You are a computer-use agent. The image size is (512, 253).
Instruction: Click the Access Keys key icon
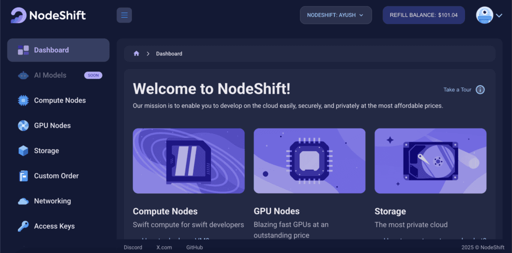[23, 226]
